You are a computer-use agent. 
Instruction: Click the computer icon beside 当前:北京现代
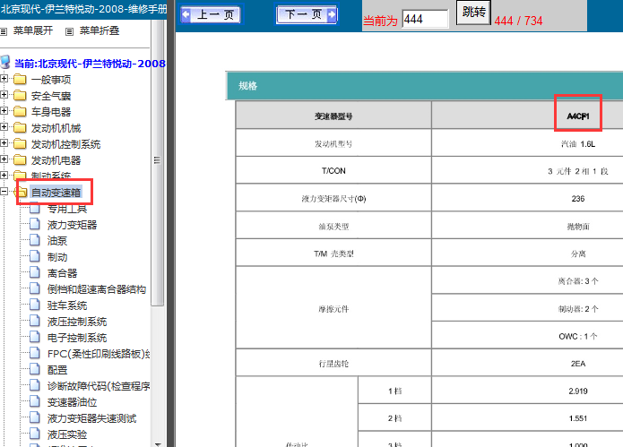(5, 63)
